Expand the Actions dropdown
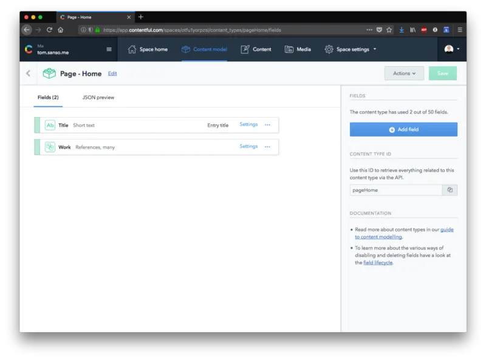The width and height of the screenshot is (486, 360). tap(404, 73)
